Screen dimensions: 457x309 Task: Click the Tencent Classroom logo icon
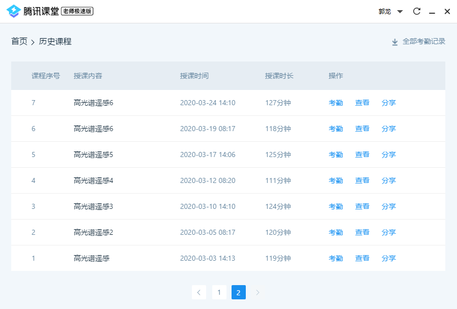coord(14,11)
